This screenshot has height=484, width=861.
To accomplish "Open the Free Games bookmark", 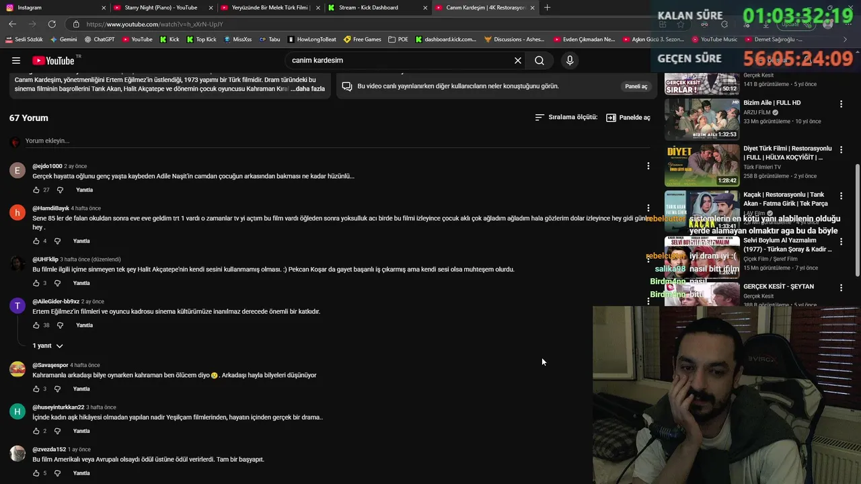I will [362, 40].
